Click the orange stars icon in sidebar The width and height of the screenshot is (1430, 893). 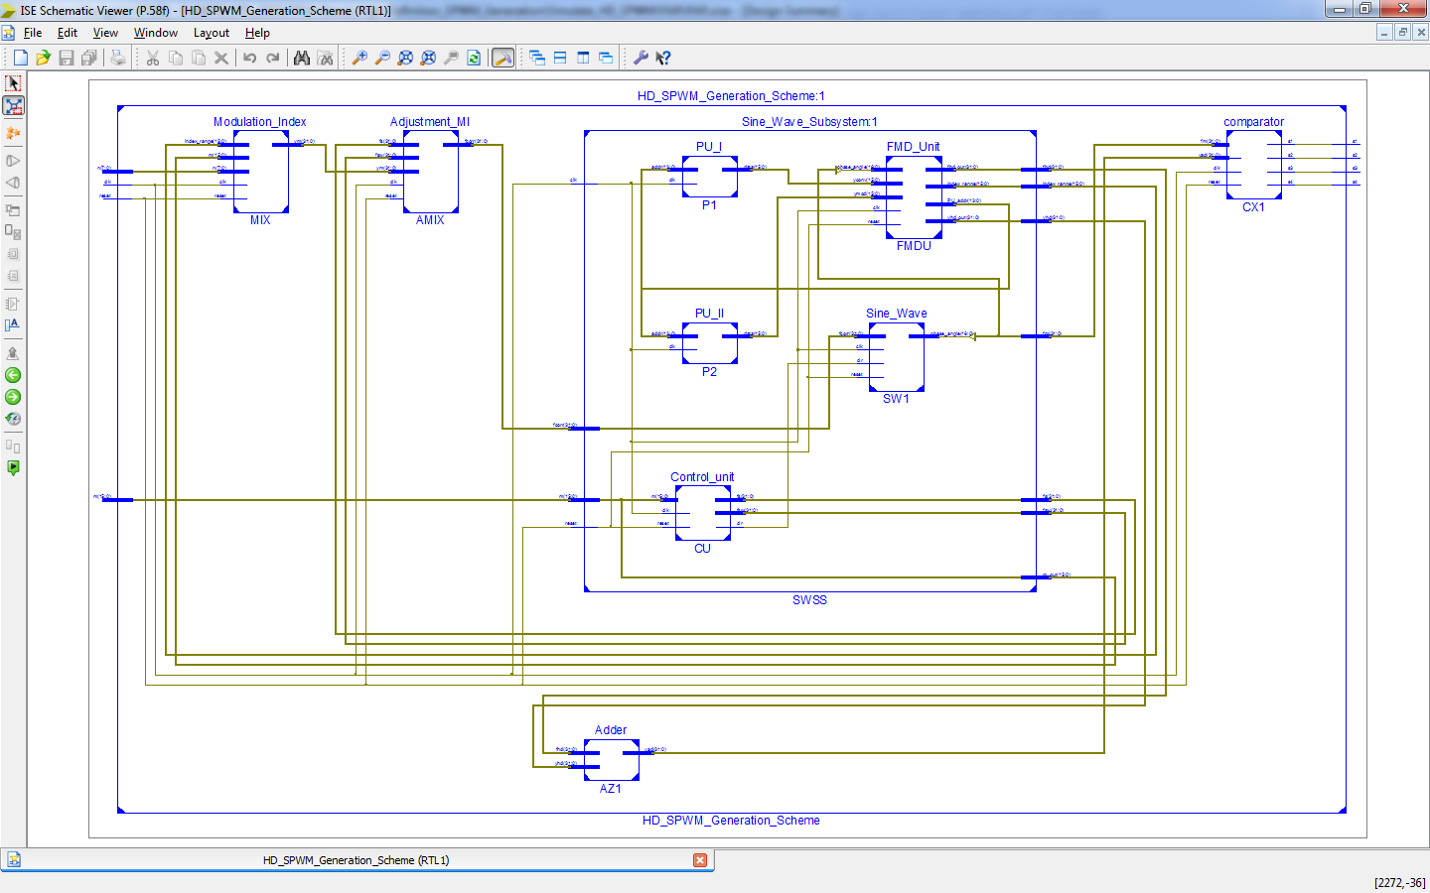[x=13, y=133]
